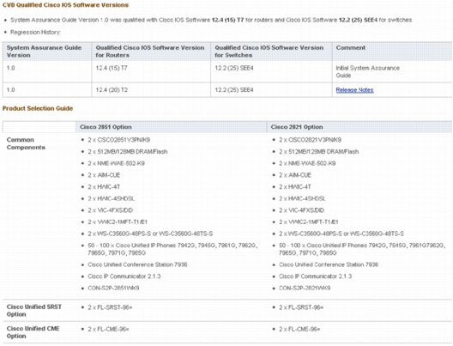Viewport: 453px width, 346px height.
Task: Click the 'Product Selection Guide' heading
Action: (38, 108)
